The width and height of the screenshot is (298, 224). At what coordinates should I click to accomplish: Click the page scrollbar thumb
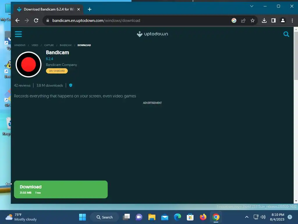(296, 56)
